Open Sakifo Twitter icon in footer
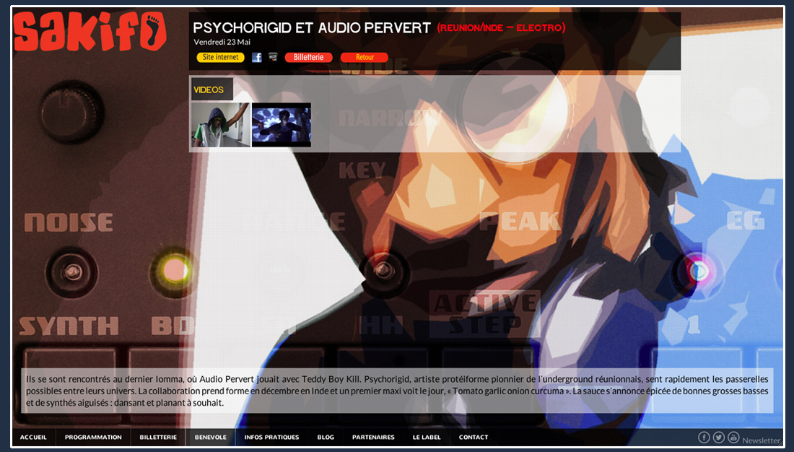 [x=718, y=437]
